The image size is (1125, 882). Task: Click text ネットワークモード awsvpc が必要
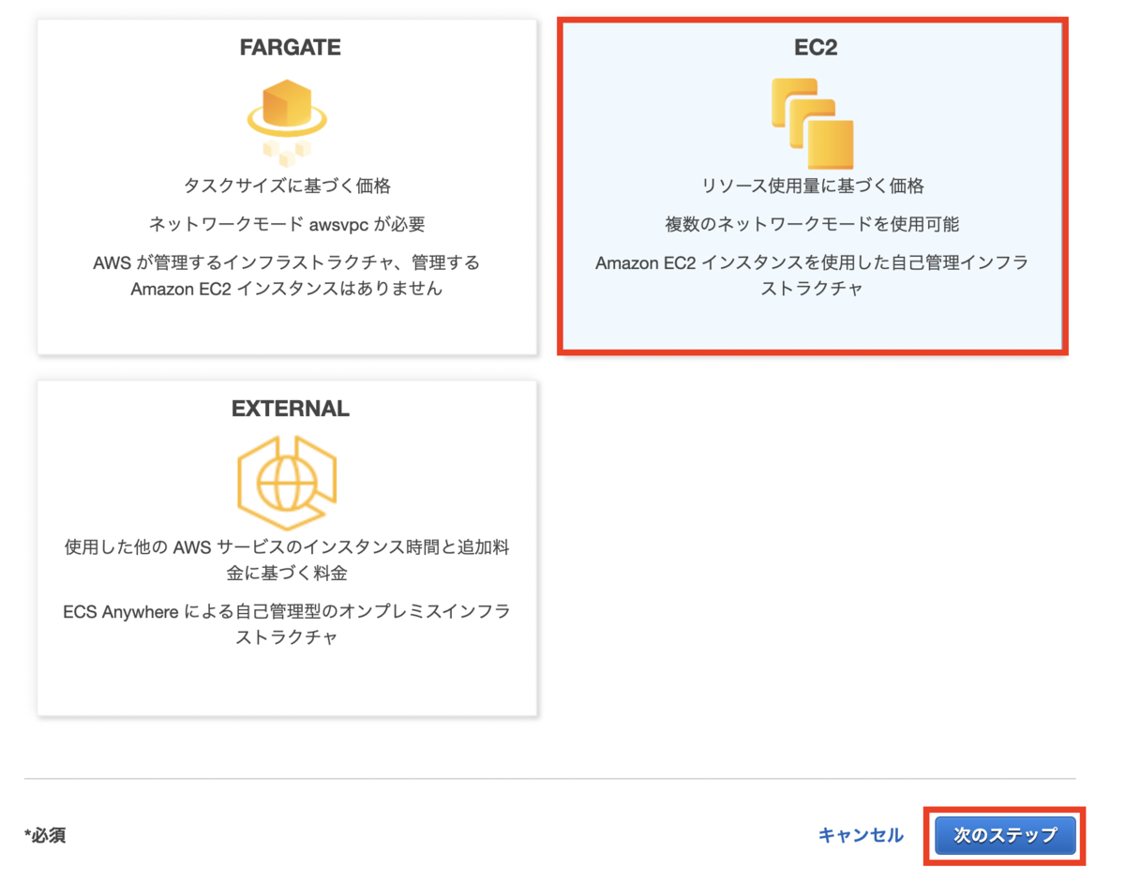tap(287, 224)
